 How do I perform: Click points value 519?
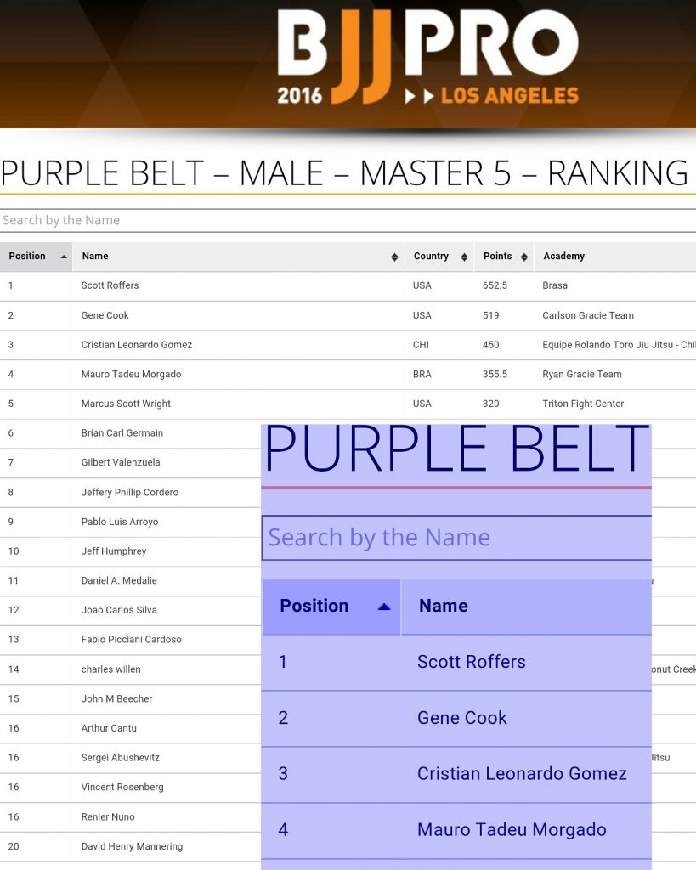click(x=490, y=315)
